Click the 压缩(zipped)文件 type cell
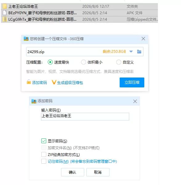Screen dimensions: 181x185 coord(142,19)
